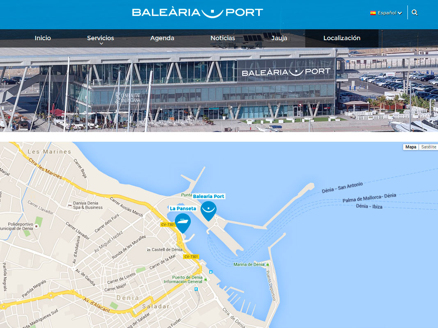Click the Baleària Port header logo
Image resolution: width=438 pixels, height=328 pixels.
click(x=197, y=13)
